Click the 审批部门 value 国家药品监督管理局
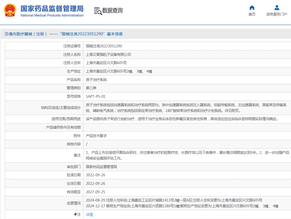 (102, 167)
